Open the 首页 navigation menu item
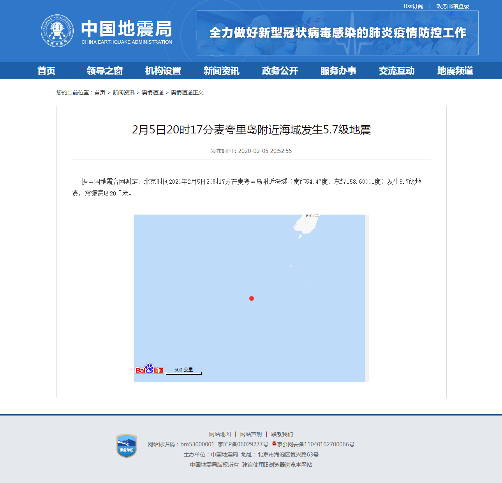Viewport: 502px width, 483px height. point(46,71)
